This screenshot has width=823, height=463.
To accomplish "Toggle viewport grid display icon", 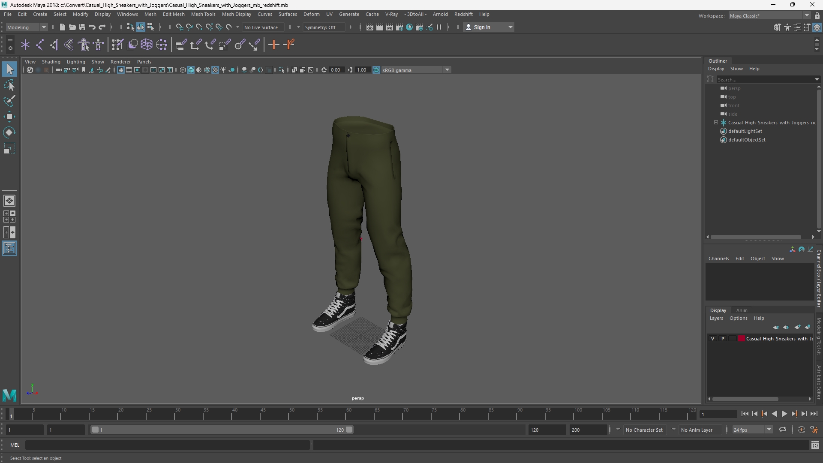I will click(121, 70).
